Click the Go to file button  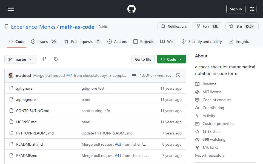click(143, 59)
